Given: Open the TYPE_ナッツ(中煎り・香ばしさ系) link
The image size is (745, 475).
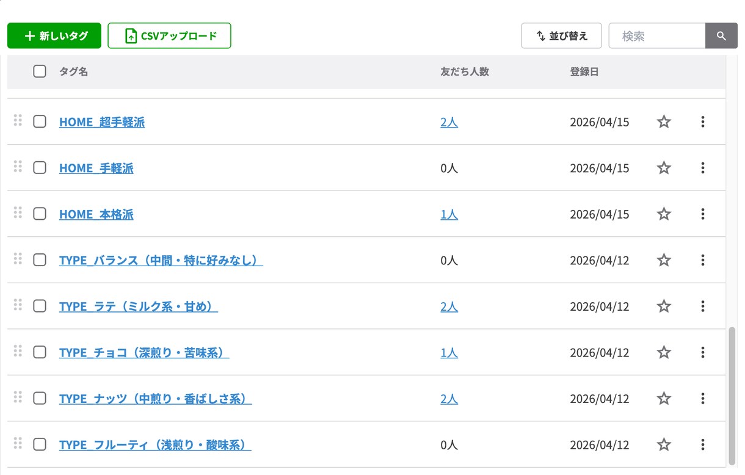Looking at the screenshot, I should (x=156, y=399).
